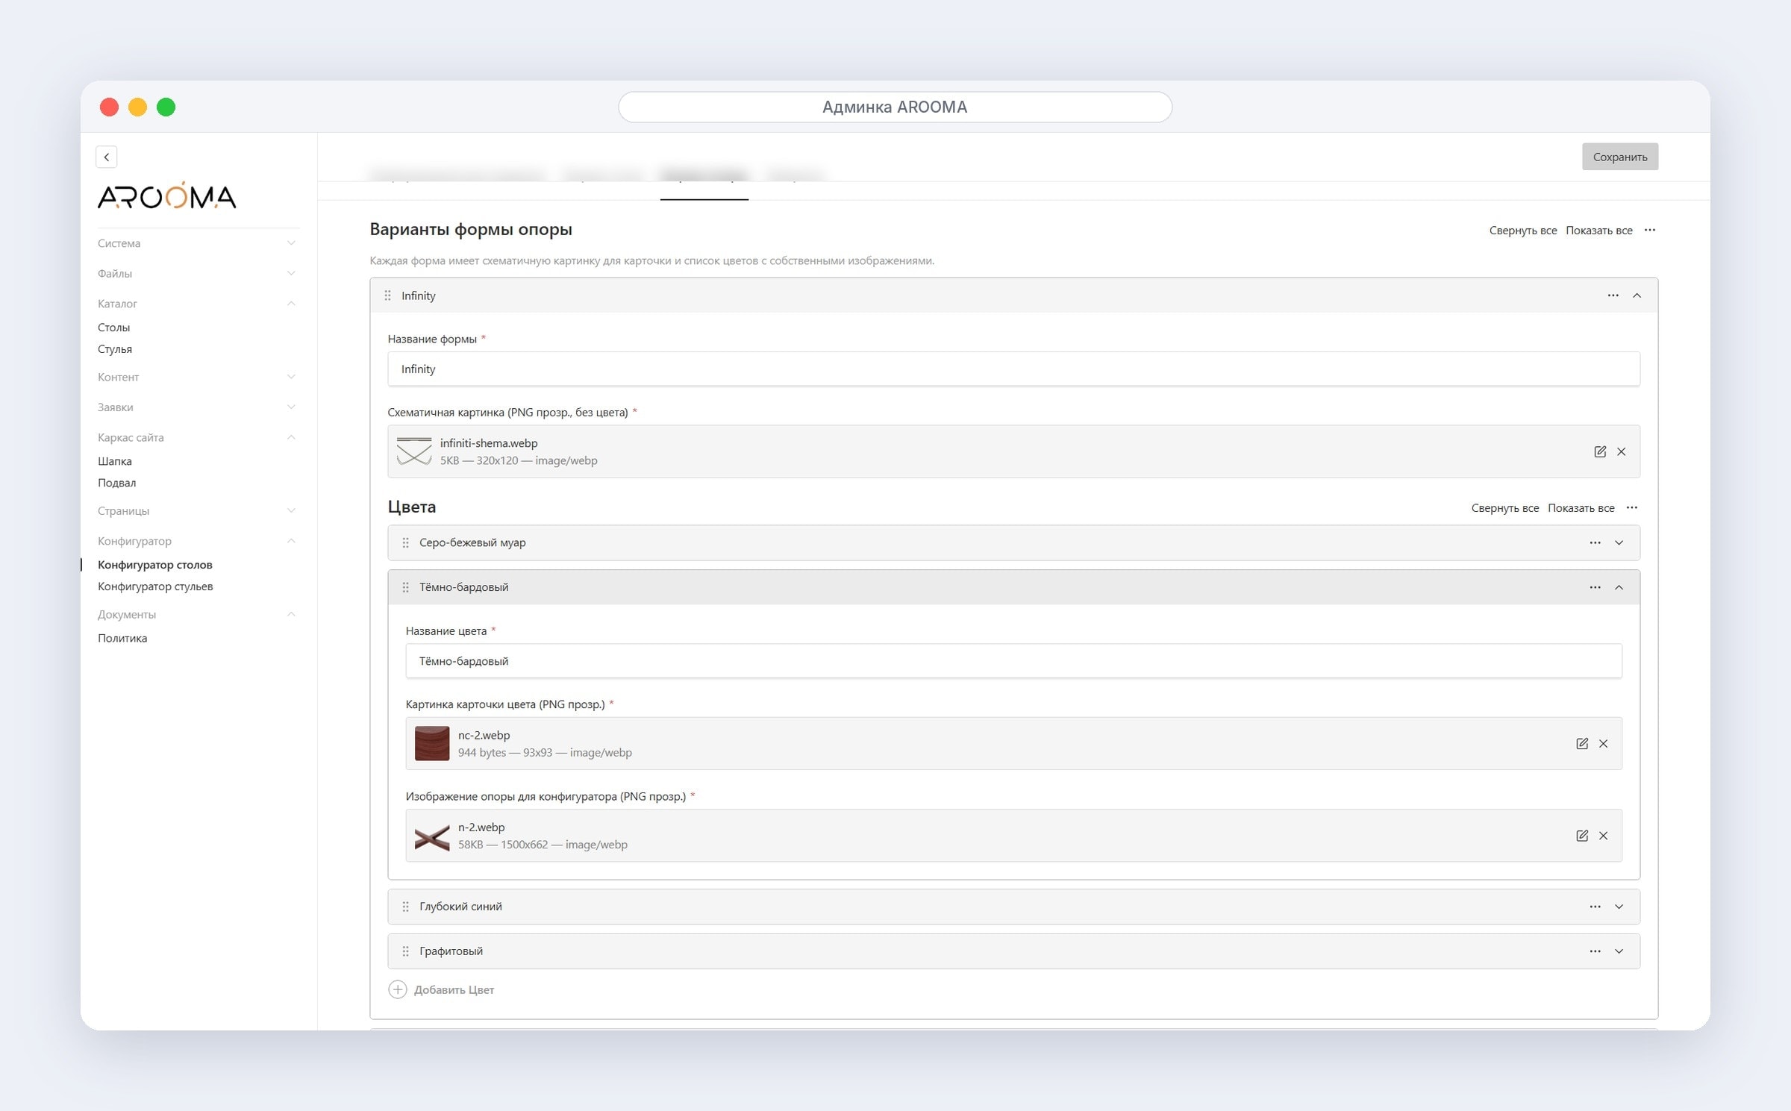Remove the nc-2.webp image

click(x=1603, y=743)
